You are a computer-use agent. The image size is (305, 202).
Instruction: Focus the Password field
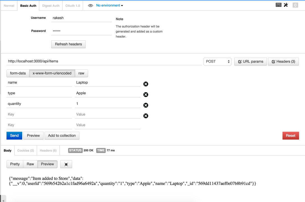pyautogui.click(x=82, y=31)
